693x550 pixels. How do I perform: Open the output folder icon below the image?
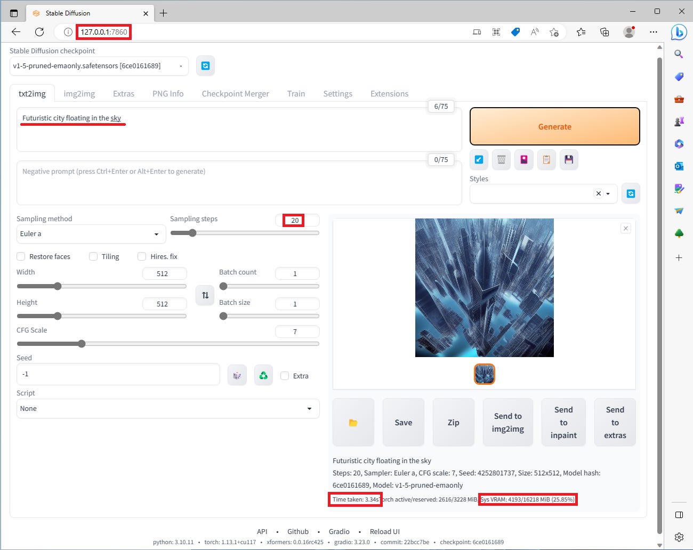[353, 422]
